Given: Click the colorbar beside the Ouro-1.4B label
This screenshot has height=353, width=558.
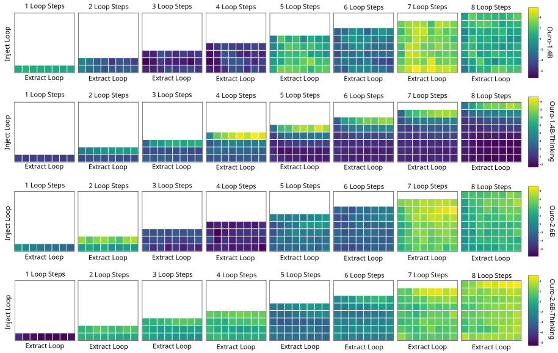Looking at the screenshot, I should [533, 43].
